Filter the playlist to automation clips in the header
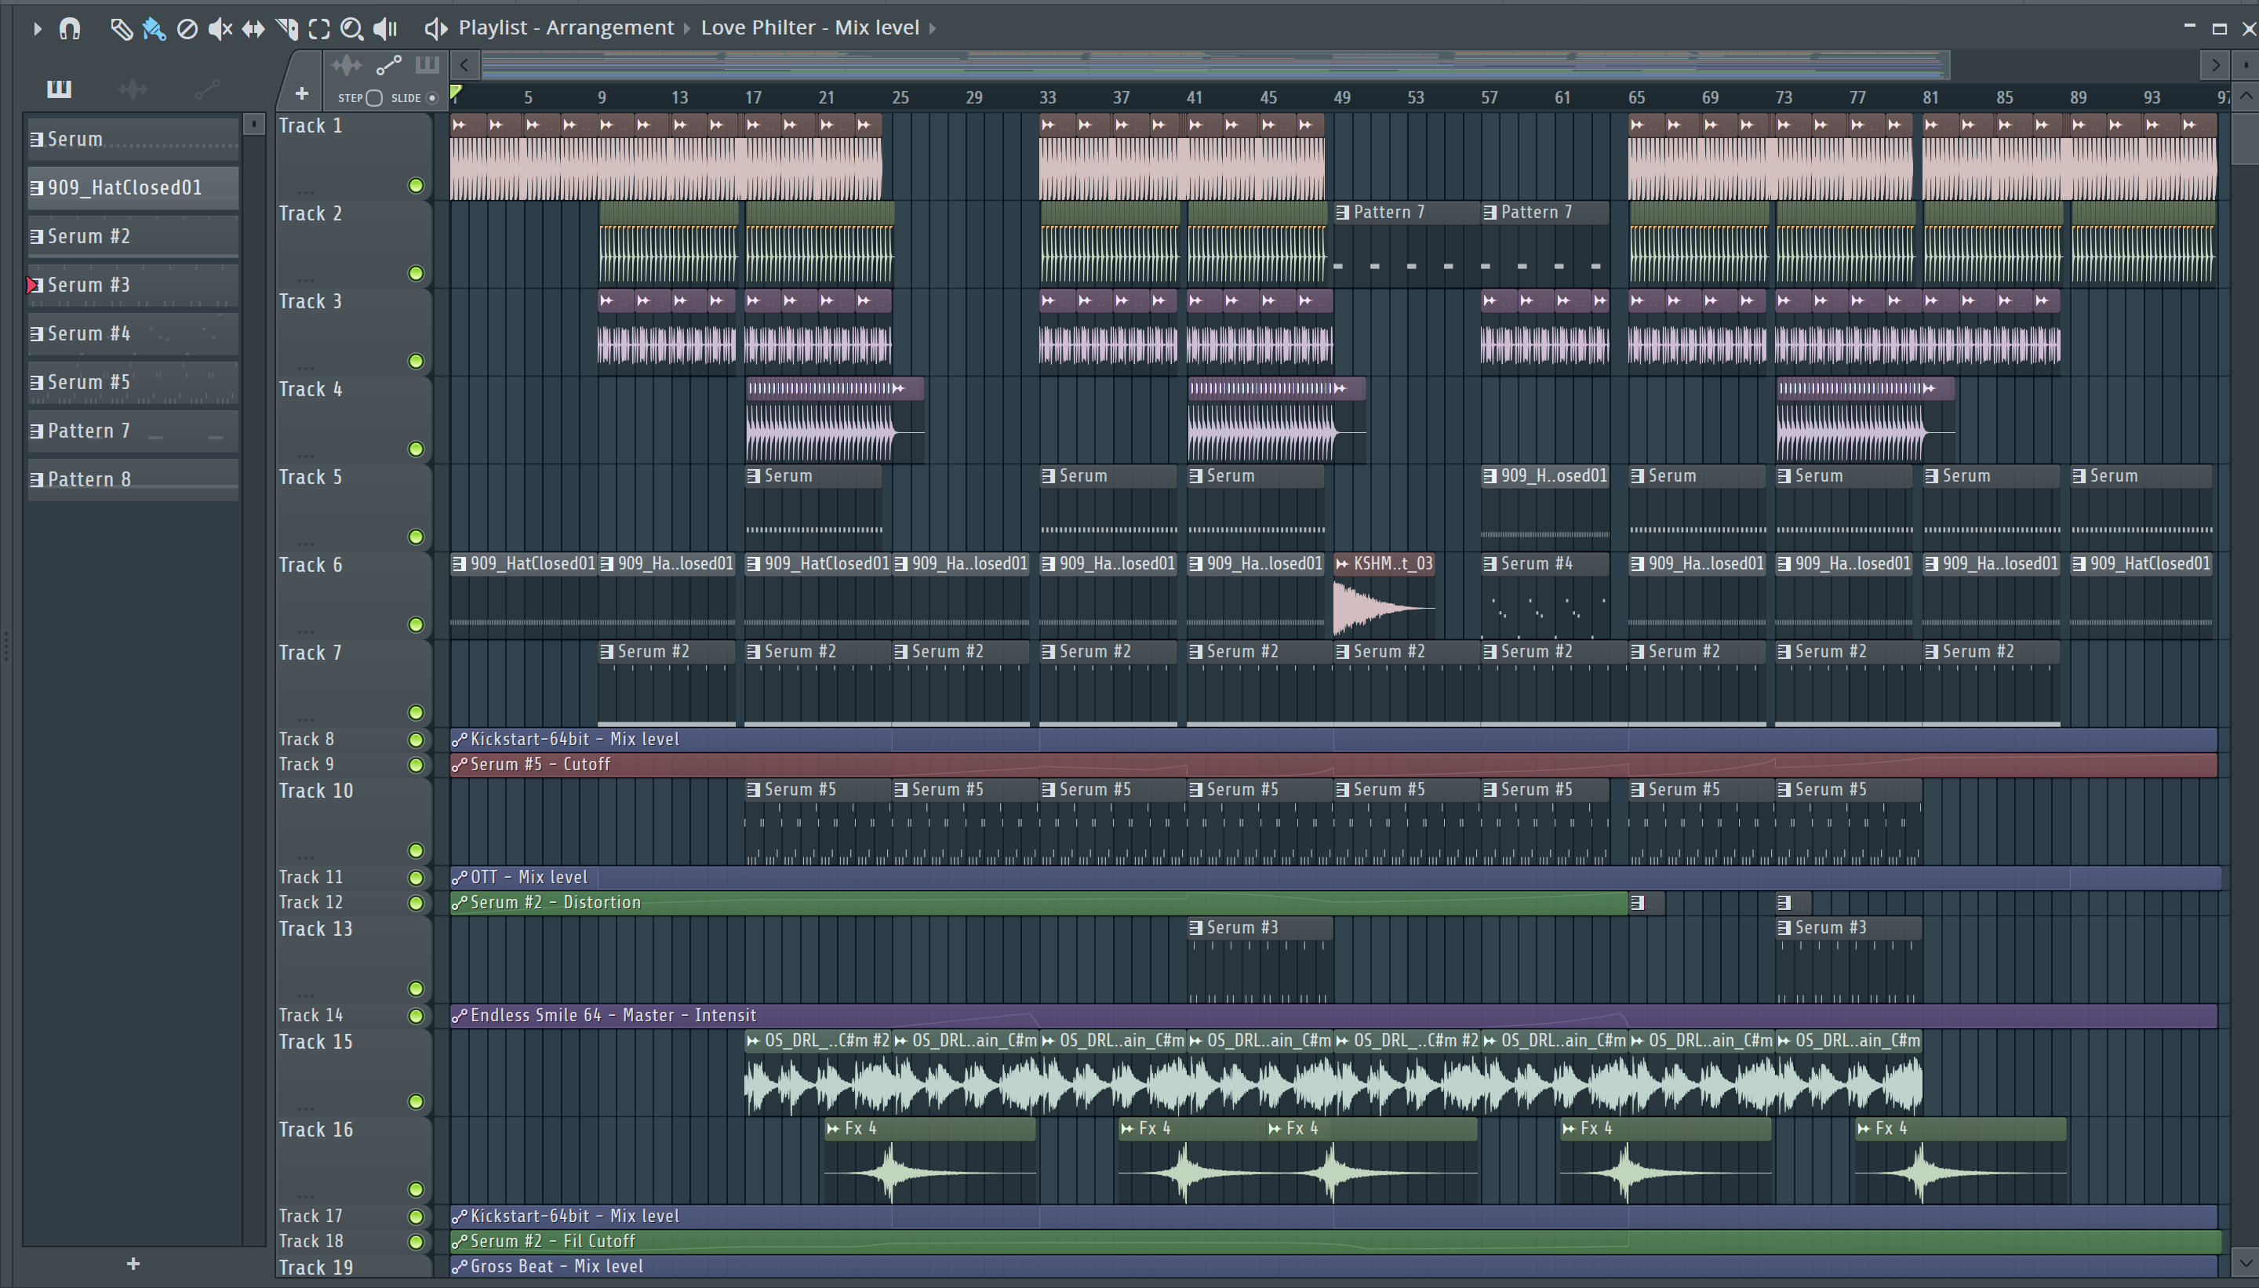The height and width of the screenshot is (1288, 2259). coord(389,65)
